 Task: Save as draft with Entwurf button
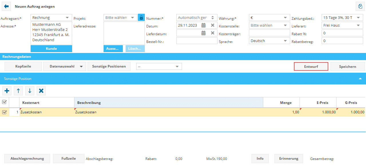[x=311, y=66]
